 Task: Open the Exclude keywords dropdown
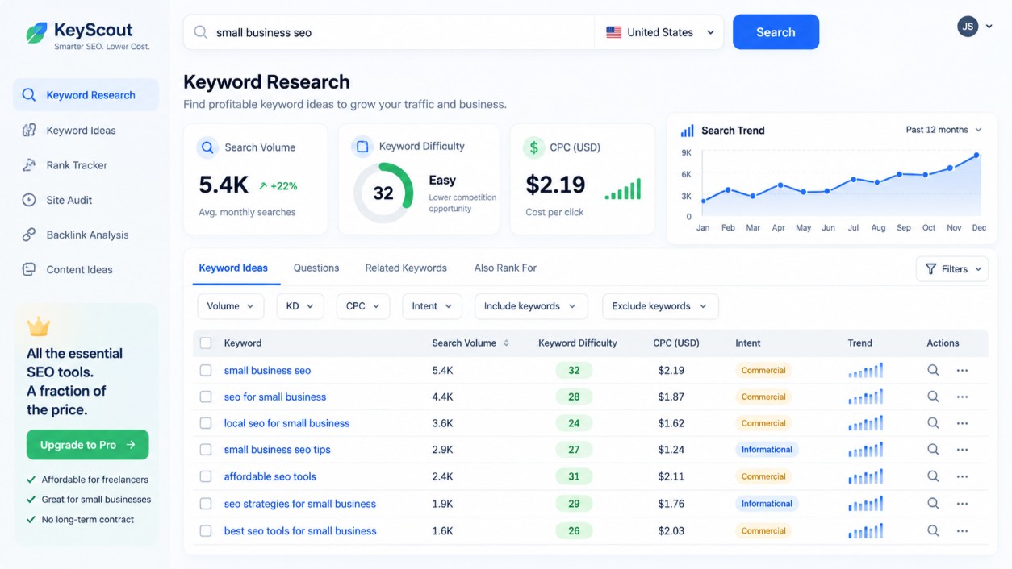659,306
